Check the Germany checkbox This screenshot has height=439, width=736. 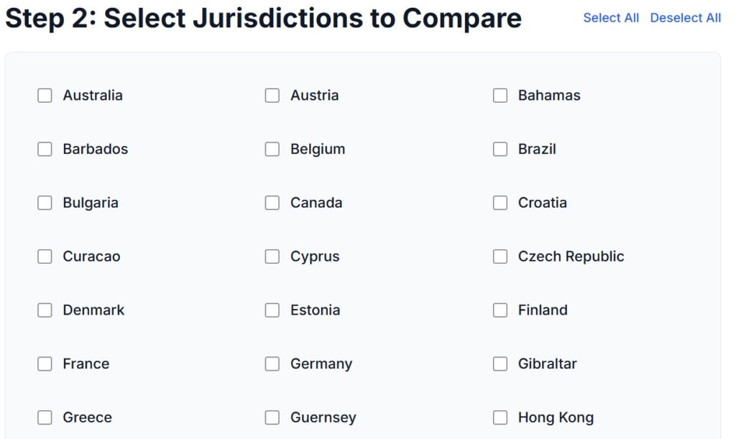(x=272, y=364)
